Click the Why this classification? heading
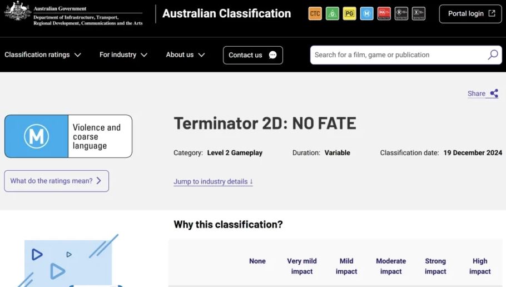The width and height of the screenshot is (506, 287). pyautogui.click(x=228, y=224)
